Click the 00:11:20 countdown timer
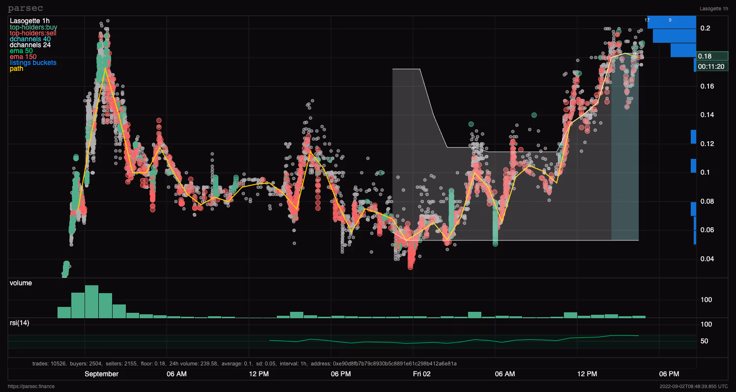The image size is (736, 392). tap(711, 66)
